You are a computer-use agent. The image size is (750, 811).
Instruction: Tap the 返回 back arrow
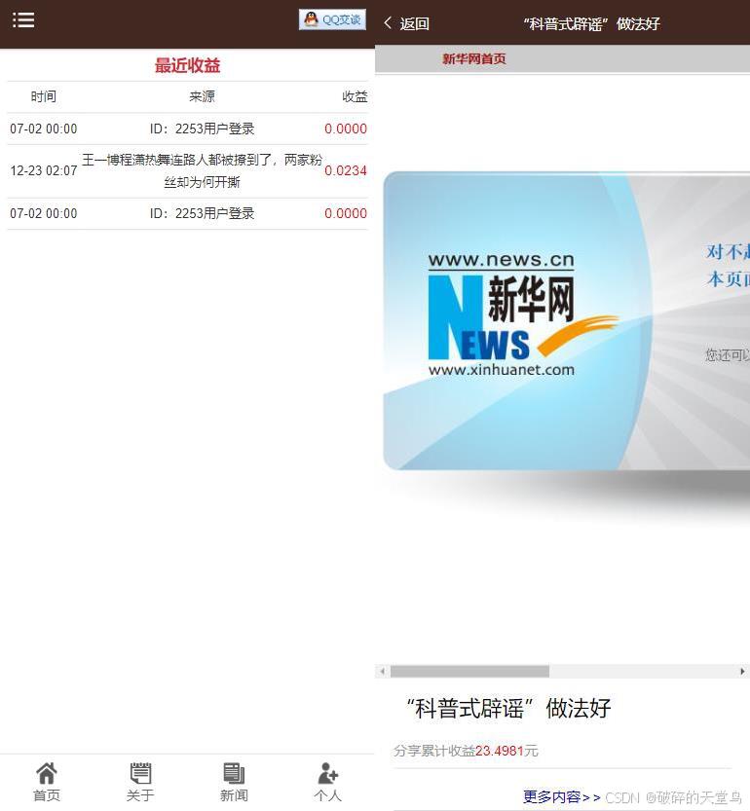pyautogui.click(x=406, y=23)
